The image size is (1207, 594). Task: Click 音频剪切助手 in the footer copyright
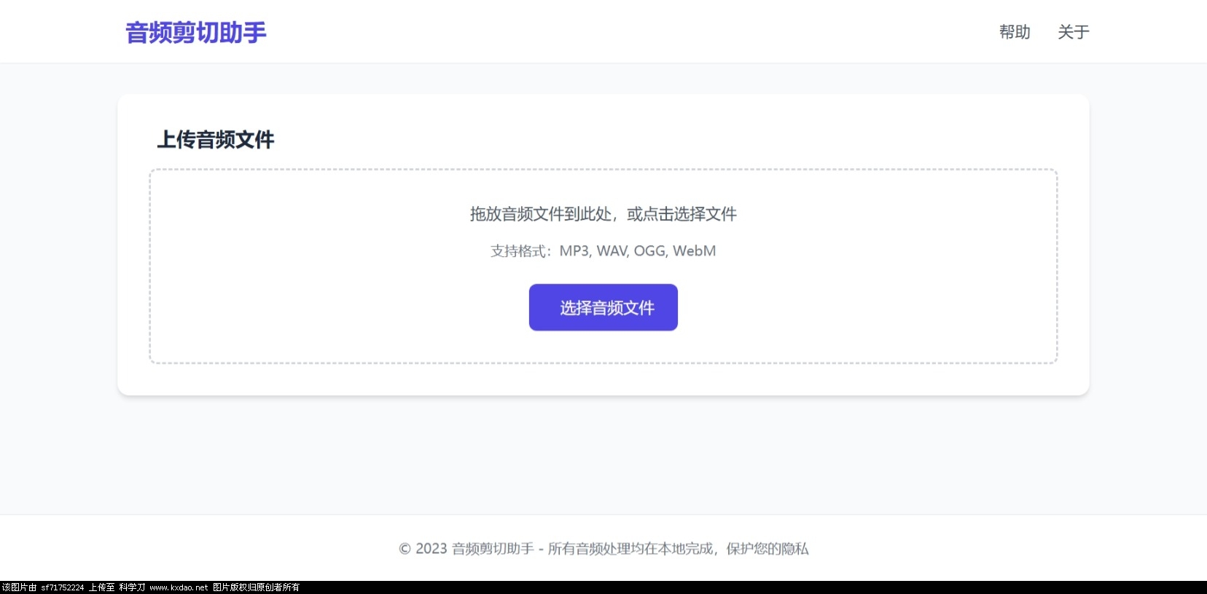coord(493,549)
